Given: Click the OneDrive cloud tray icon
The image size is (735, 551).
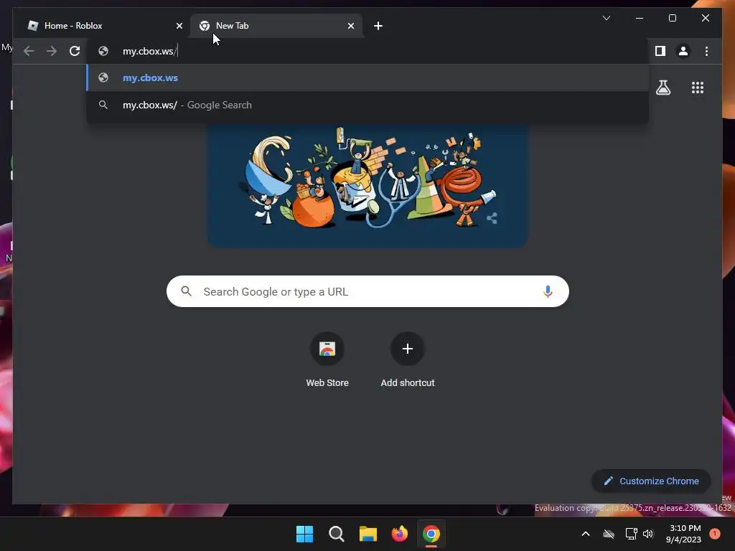Looking at the screenshot, I should 609,534.
